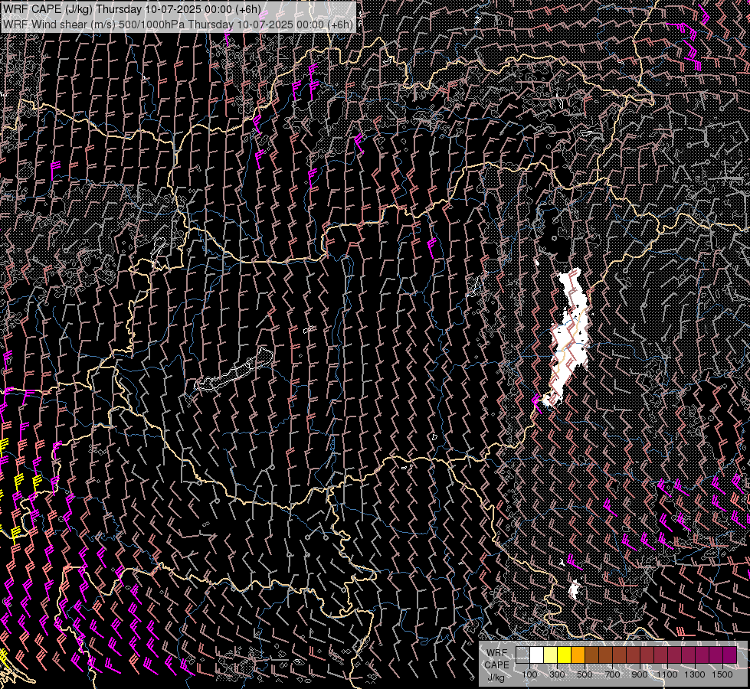Click the legend value 500
Viewport: 750px width, 689px height.
(585, 674)
